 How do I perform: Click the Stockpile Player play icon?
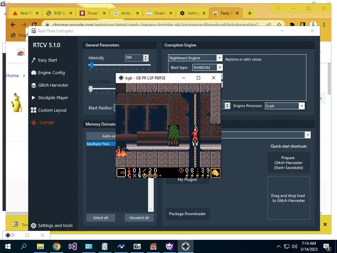(33, 98)
